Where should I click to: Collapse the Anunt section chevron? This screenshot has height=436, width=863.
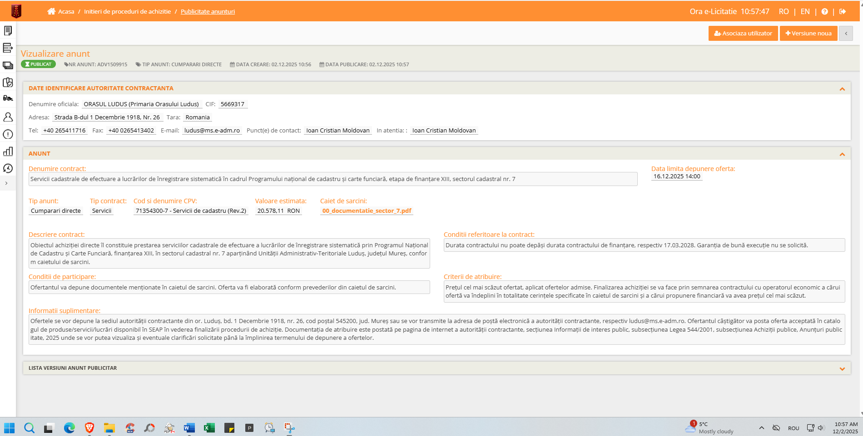(x=842, y=154)
